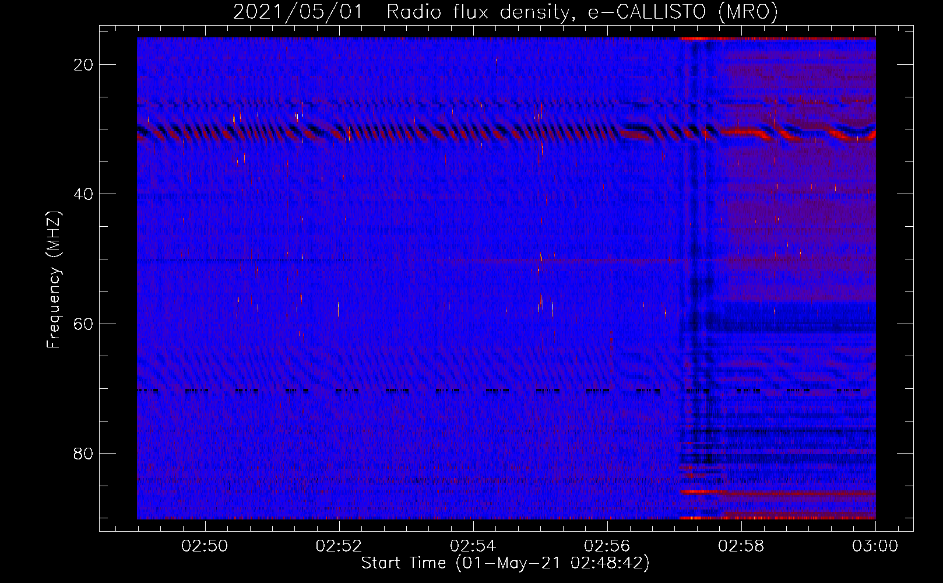Click the time tick label '02:56'
This screenshot has width=943, height=583.
point(607,546)
